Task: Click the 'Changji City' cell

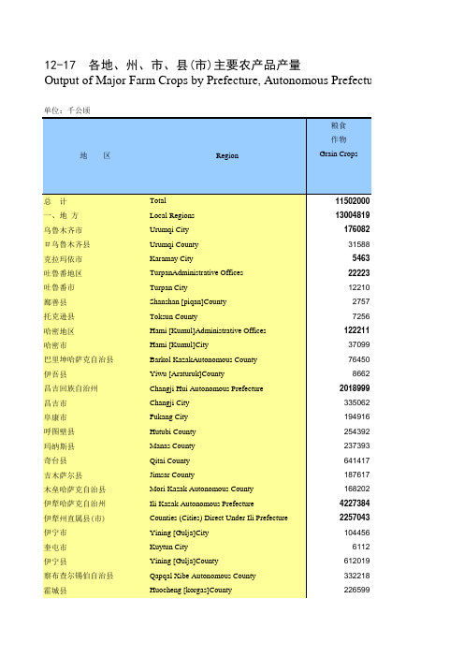Action: coord(169,402)
